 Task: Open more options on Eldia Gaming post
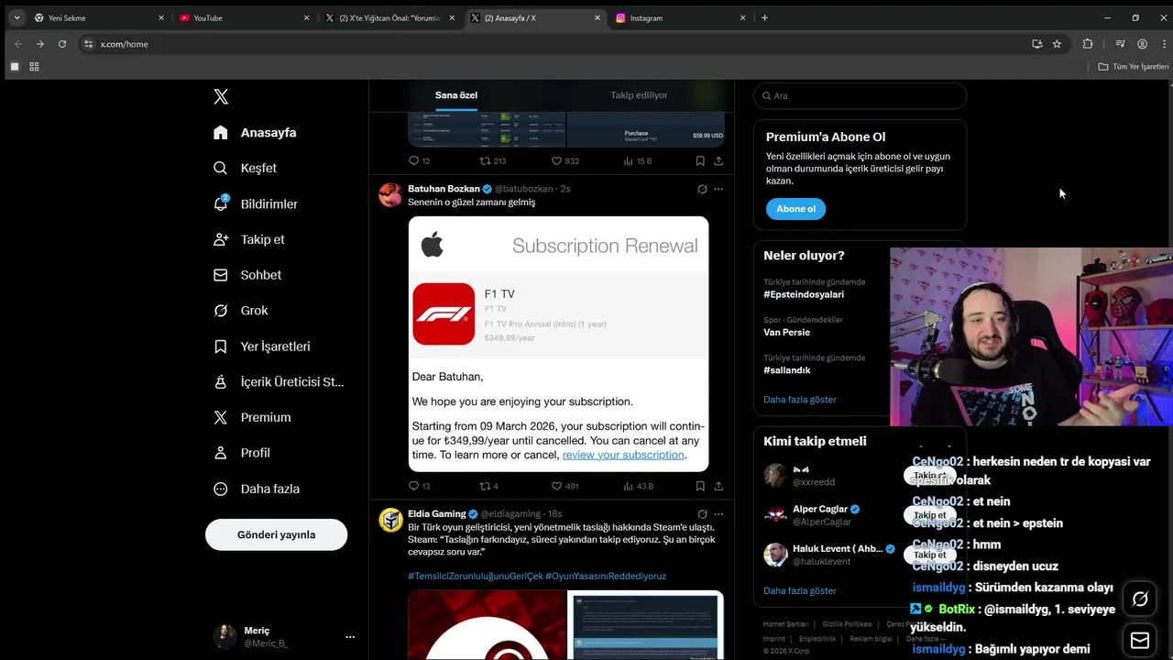(718, 514)
